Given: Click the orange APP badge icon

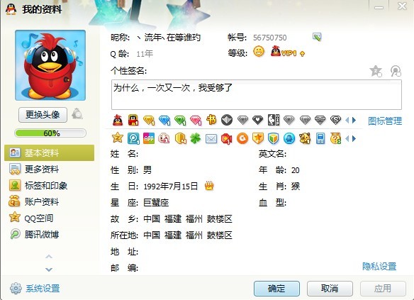Looking at the screenshot, I should pyautogui.click(x=149, y=138).
